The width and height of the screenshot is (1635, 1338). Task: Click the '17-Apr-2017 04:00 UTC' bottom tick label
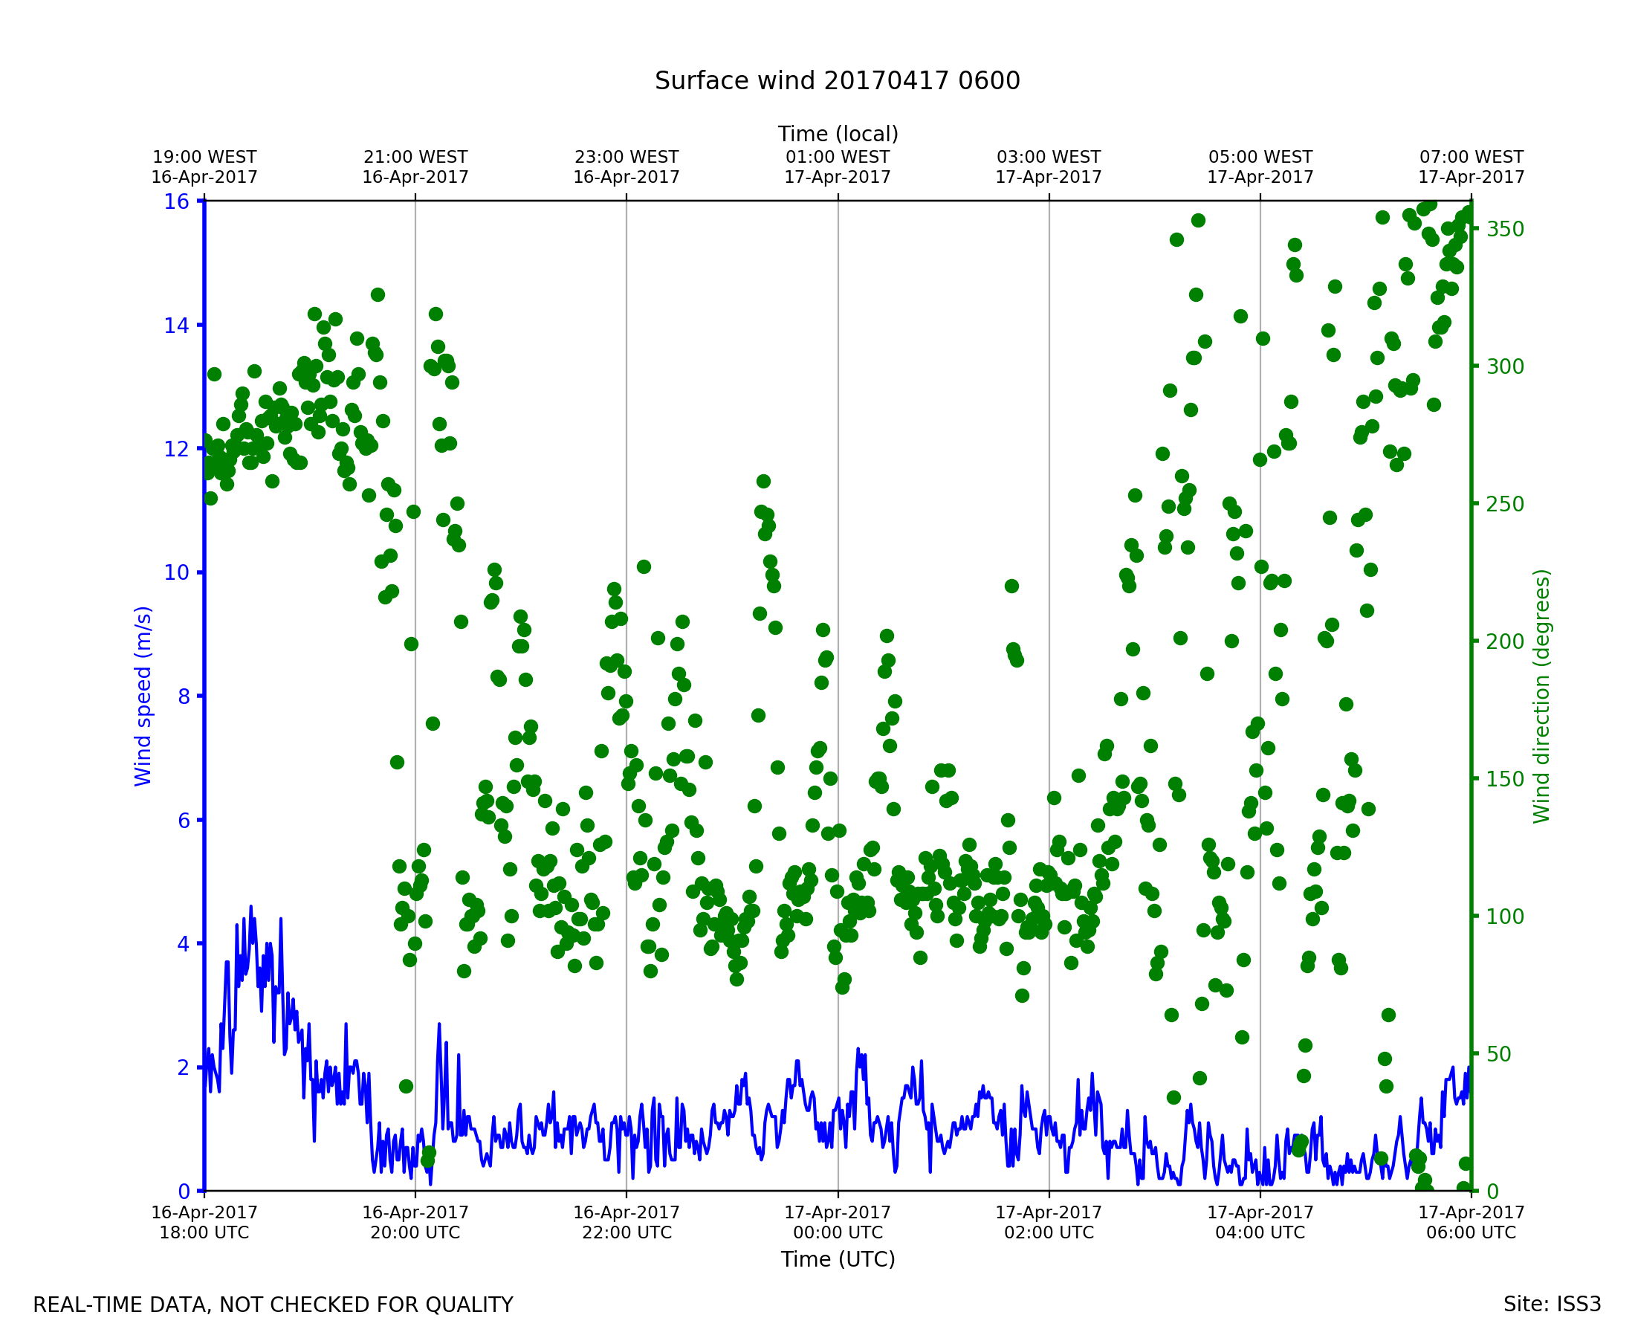tap(1260, 1222)
